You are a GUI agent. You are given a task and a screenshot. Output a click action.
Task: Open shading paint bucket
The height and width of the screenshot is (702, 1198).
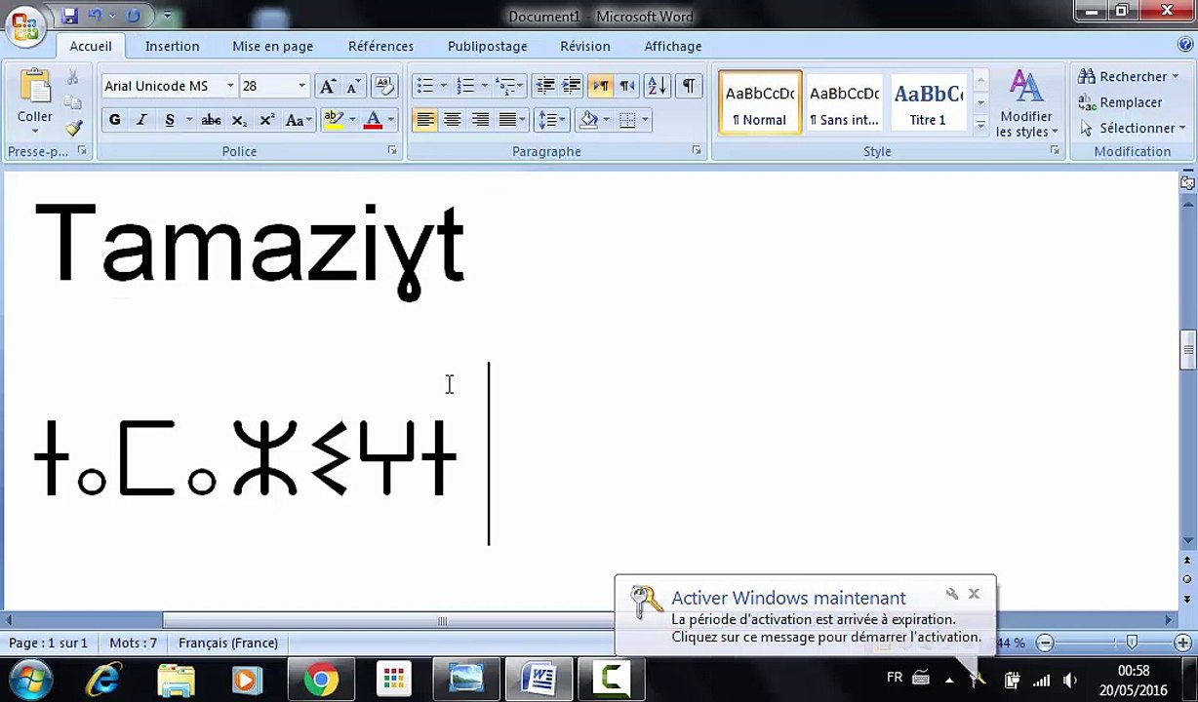click(x=588, y=120)
